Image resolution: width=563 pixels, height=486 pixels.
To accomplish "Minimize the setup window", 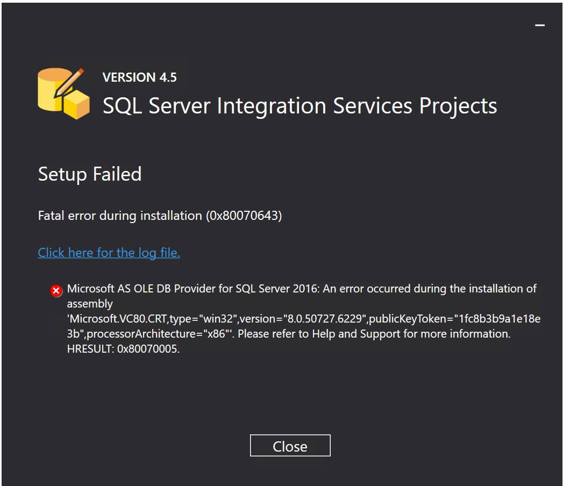I will (x=540, y=25).
